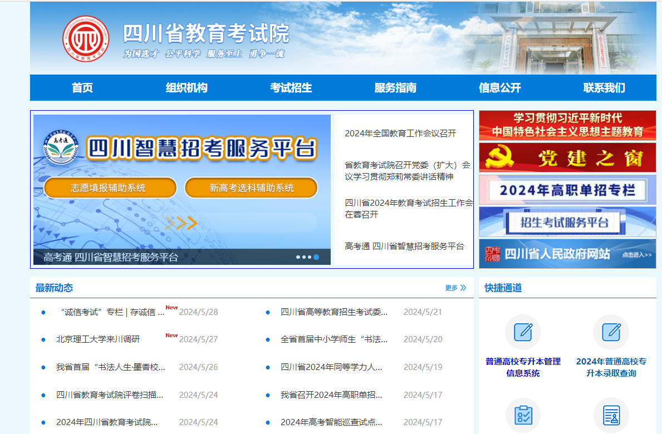
Task: Click the 党建之窗 red banner
Action: coord(567,158)
